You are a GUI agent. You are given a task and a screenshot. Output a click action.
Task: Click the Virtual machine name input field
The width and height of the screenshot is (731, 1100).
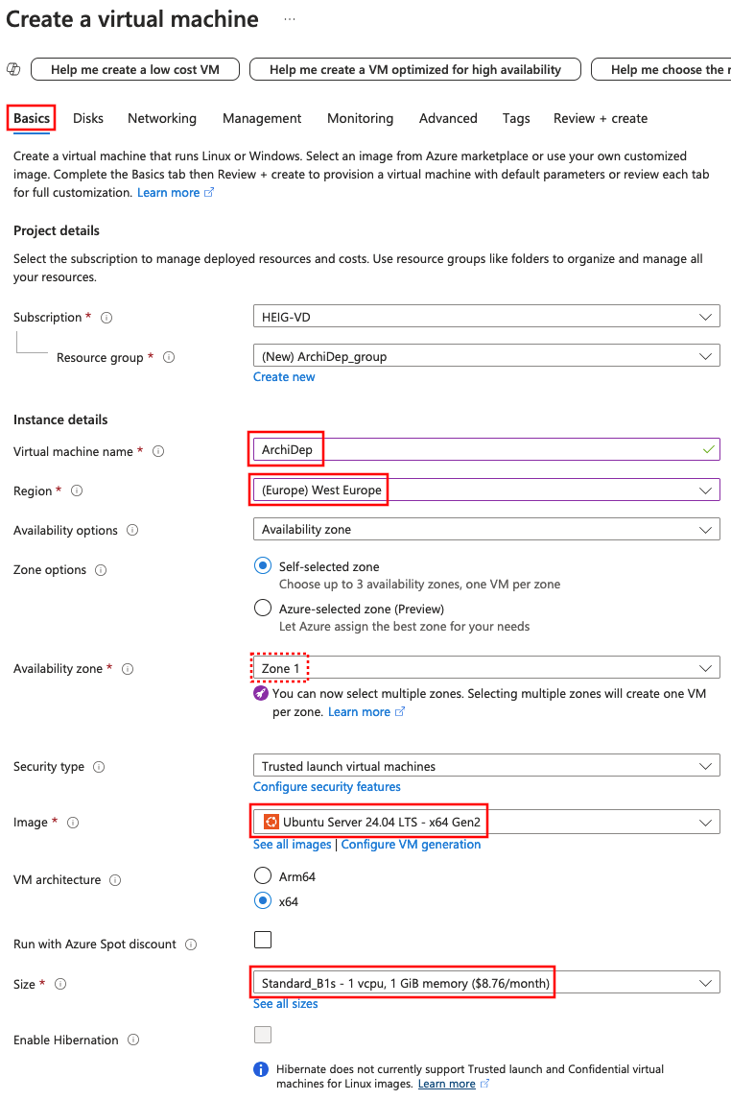[x=485, y=449]
